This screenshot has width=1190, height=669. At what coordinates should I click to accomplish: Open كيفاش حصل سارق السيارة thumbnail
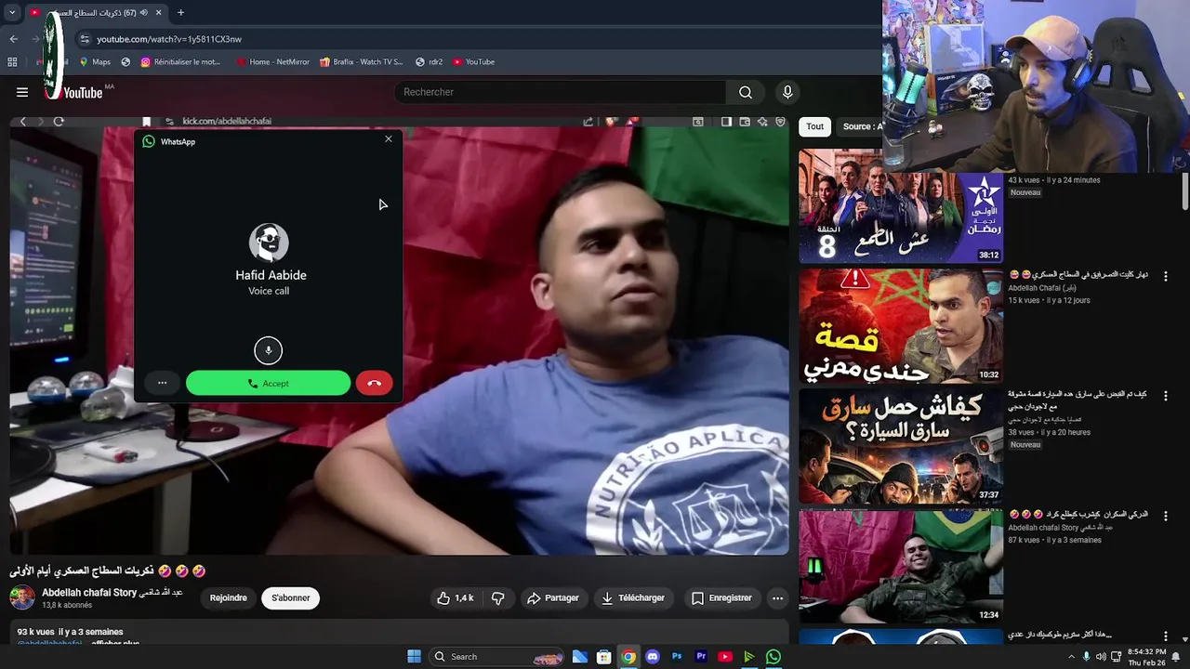coord(901,446)
